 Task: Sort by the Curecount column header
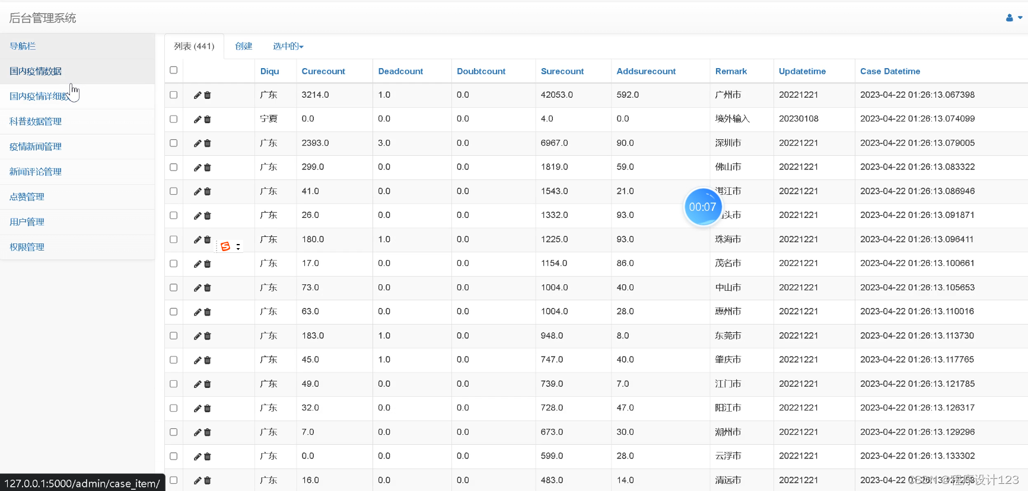click(x=323, y=71)
